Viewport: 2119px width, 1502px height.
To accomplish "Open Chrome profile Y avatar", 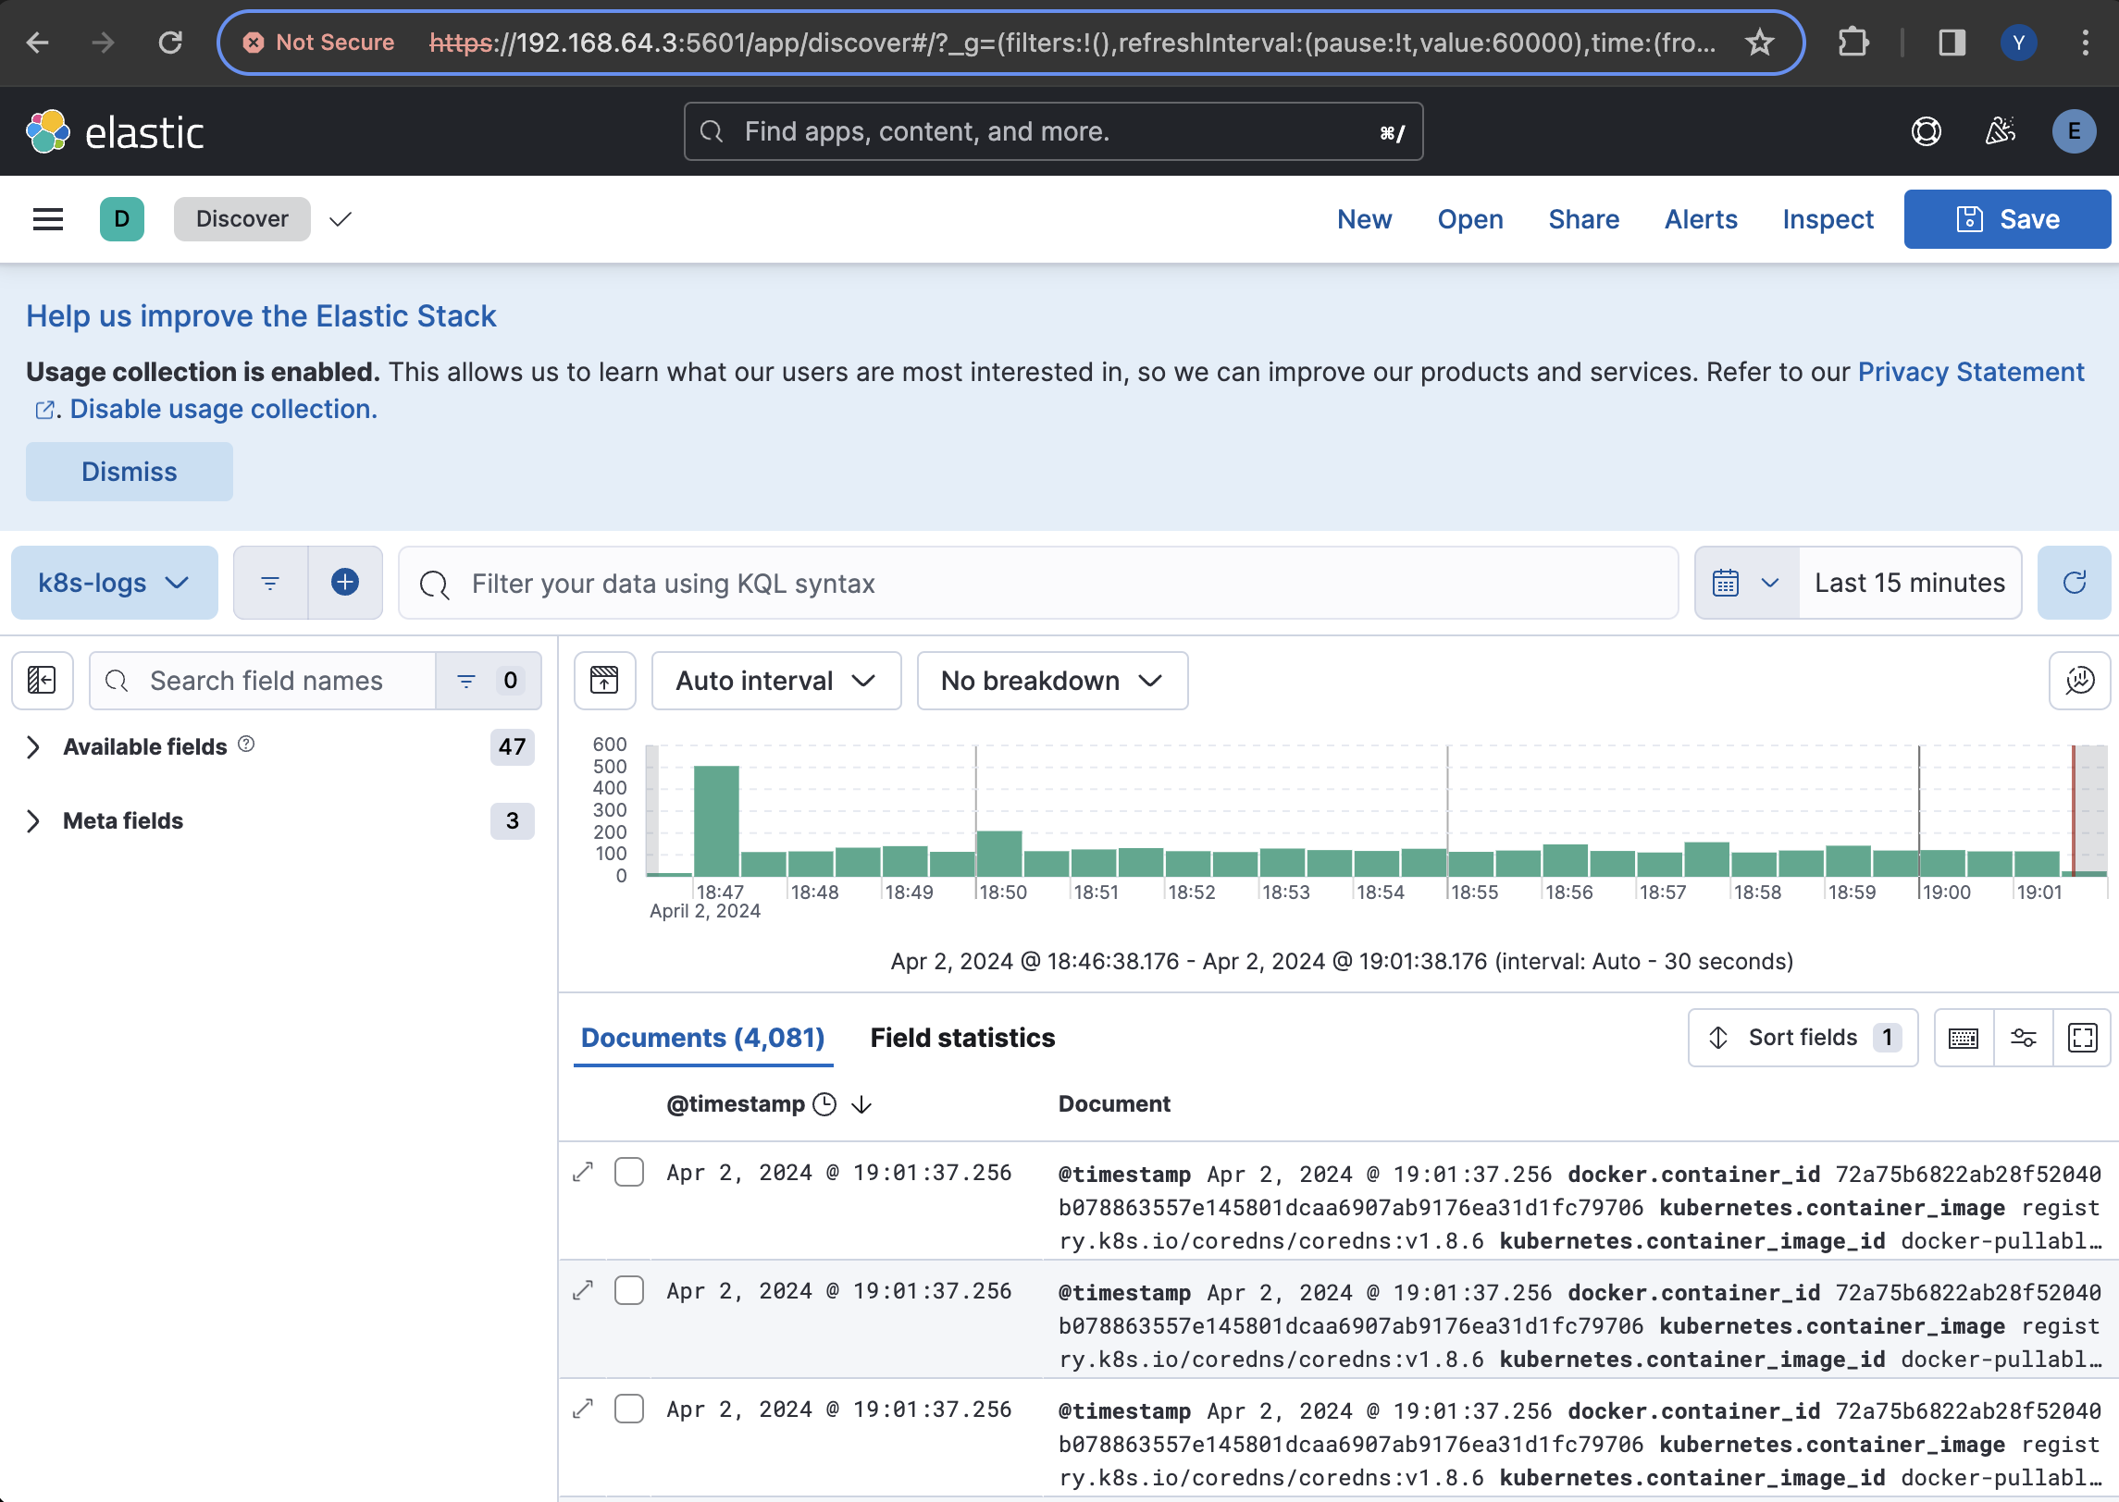I will tap(2019, 43).
